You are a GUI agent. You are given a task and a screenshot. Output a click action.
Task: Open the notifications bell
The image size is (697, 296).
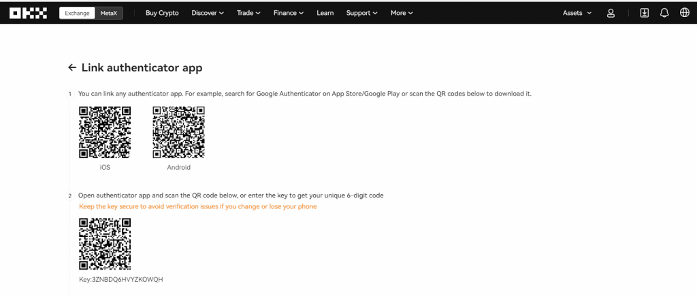coord(664,14)
